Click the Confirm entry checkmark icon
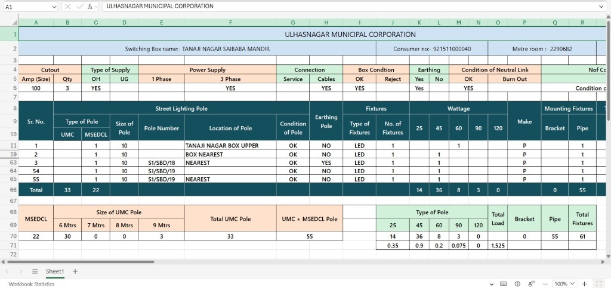Image resolution: width=611 pixels, height=288 pixels. (x=79, y=6)
